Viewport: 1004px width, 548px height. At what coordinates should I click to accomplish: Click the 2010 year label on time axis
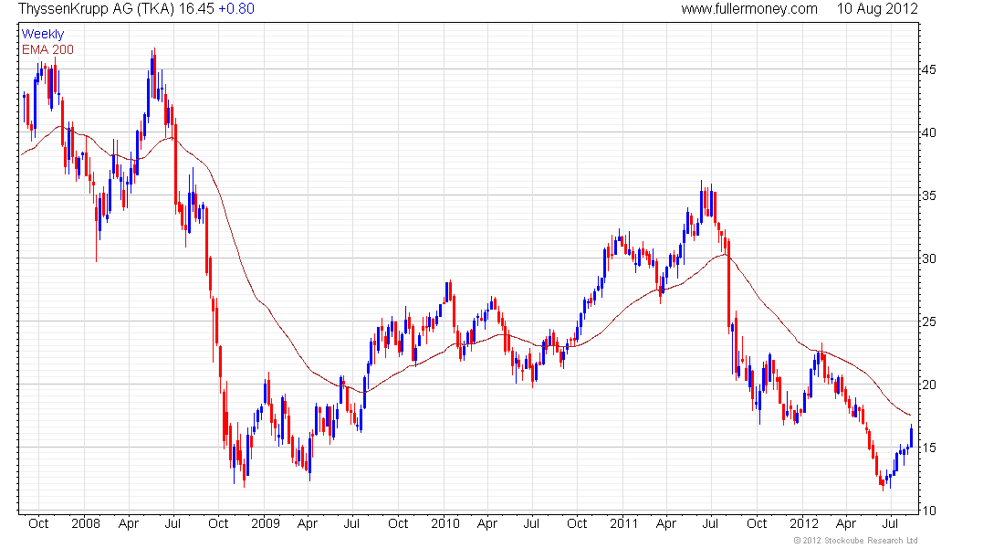point(445,523)
